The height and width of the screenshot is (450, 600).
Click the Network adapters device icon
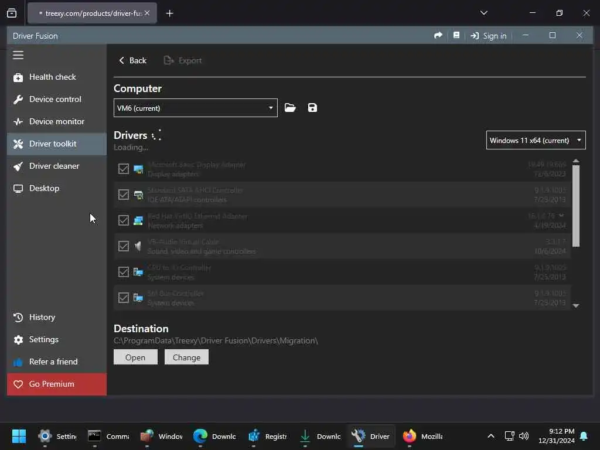[138, 220]
